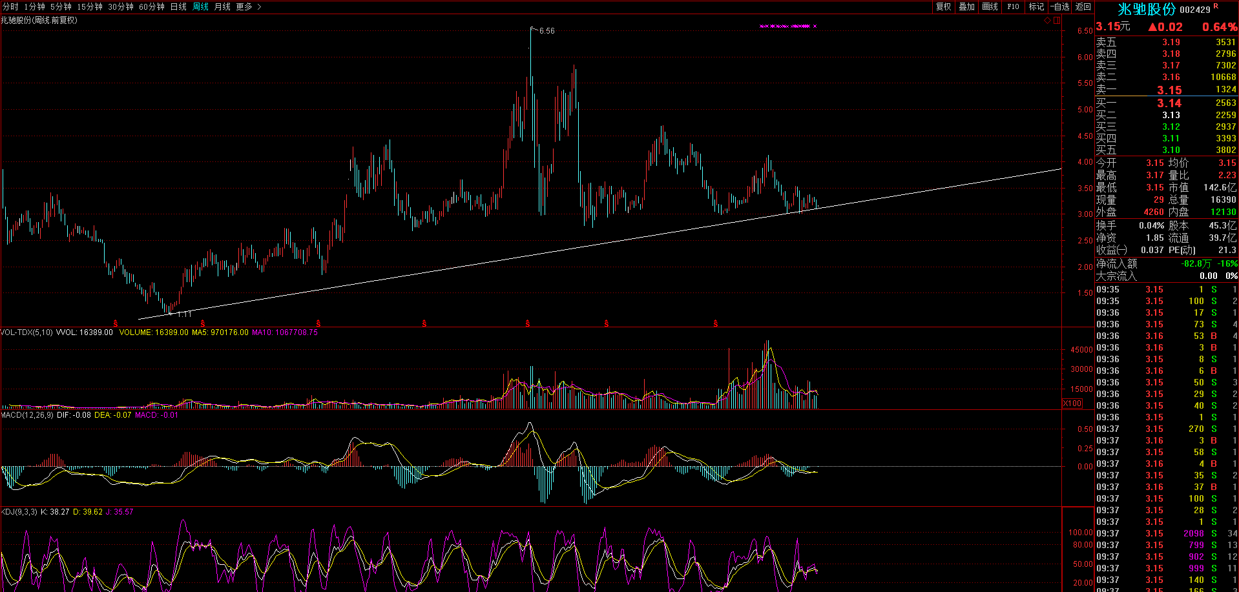The height and width of the screenshot is (592, 1239).
Task: Click the 买五 bid row at 3.10
Action: [x=1166, y=150]
